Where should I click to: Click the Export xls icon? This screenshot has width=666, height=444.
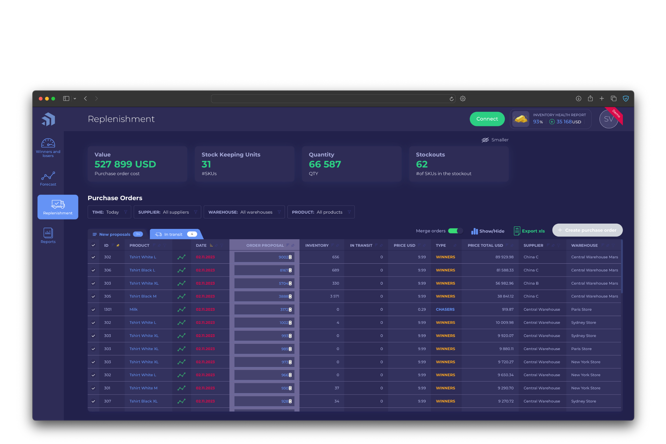click(517, 231)
